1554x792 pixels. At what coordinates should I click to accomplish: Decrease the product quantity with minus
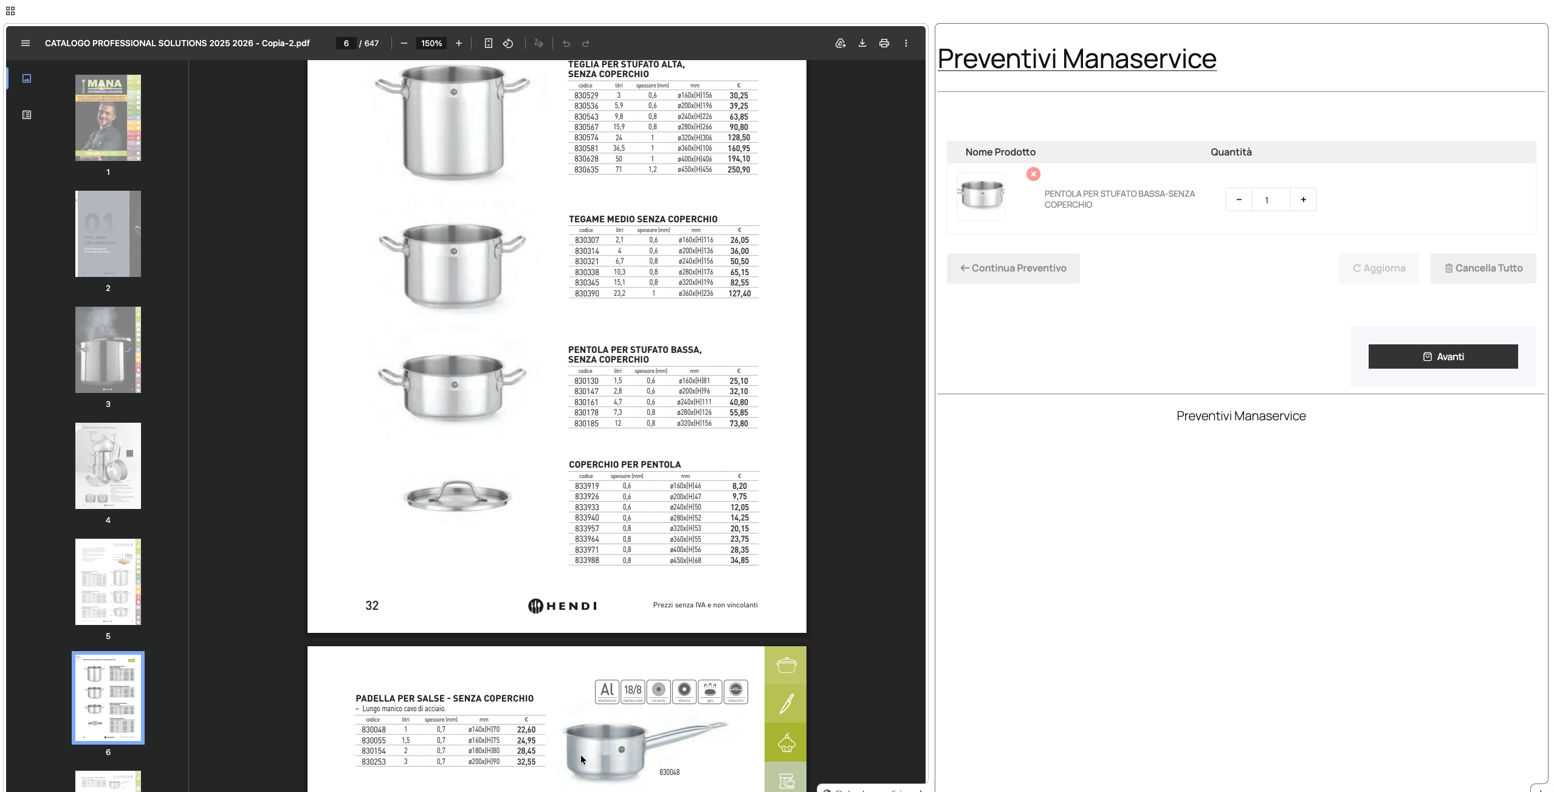pos(1239,199)
